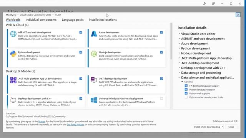Uncheck ASP.NET and web development workload
Screen dimensions: 246x138
[x=81, y=32]
